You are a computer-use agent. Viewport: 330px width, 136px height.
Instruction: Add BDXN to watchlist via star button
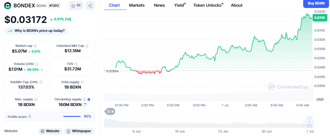pos(76,6)
